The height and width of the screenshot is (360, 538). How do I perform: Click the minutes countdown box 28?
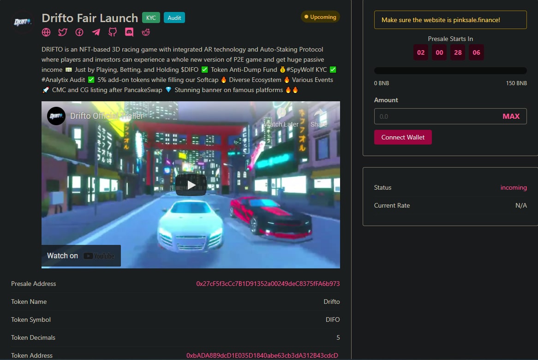click(x=458, y=52)
